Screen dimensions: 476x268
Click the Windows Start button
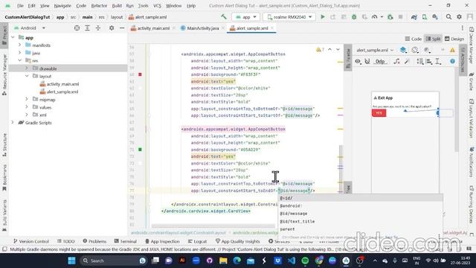point(71,261)
